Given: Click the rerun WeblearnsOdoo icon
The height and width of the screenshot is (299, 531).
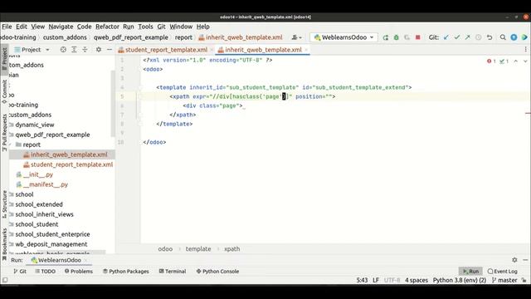Looking at the screenshot, I should click(385, 37).
